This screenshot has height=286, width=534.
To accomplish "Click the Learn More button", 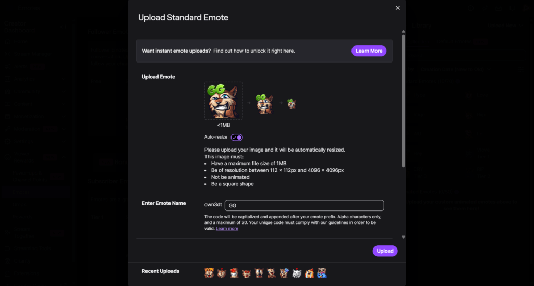I will coord(369,51).
